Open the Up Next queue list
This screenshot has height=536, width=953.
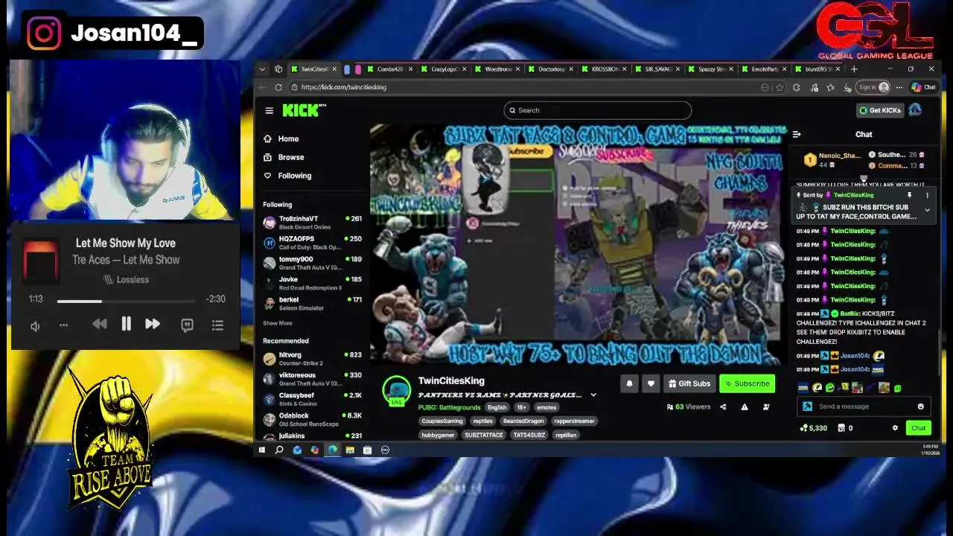217,325
